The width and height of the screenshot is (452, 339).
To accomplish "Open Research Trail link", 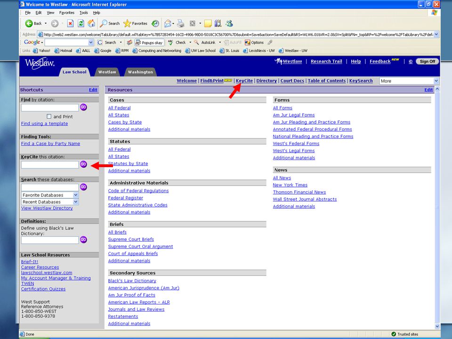I will 326,61.
